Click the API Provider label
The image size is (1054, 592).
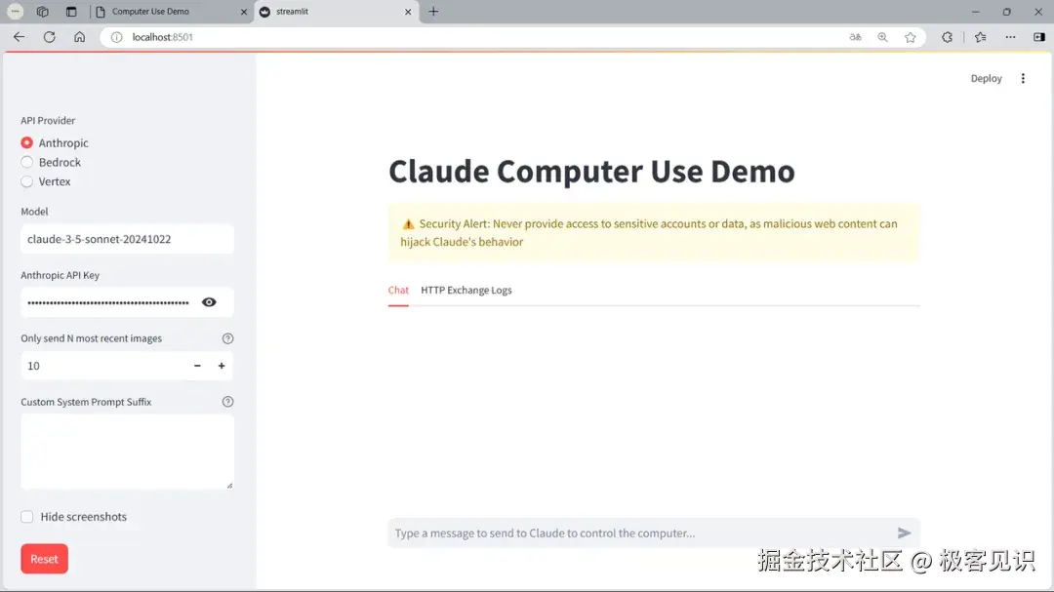(48, 120)
